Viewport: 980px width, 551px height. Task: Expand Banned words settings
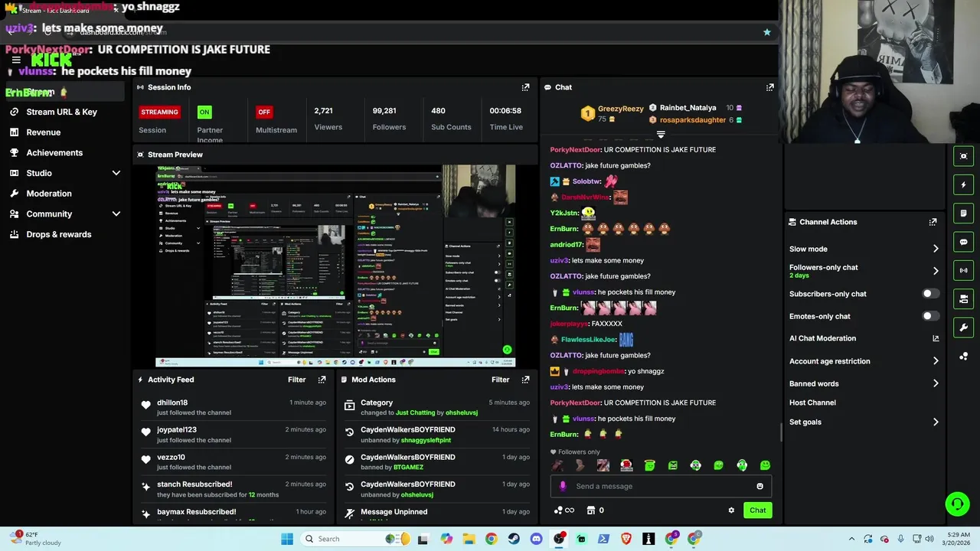click(x=936, y=383)
